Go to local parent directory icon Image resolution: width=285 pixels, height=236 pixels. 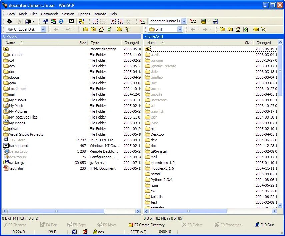(x=86, y=29)
